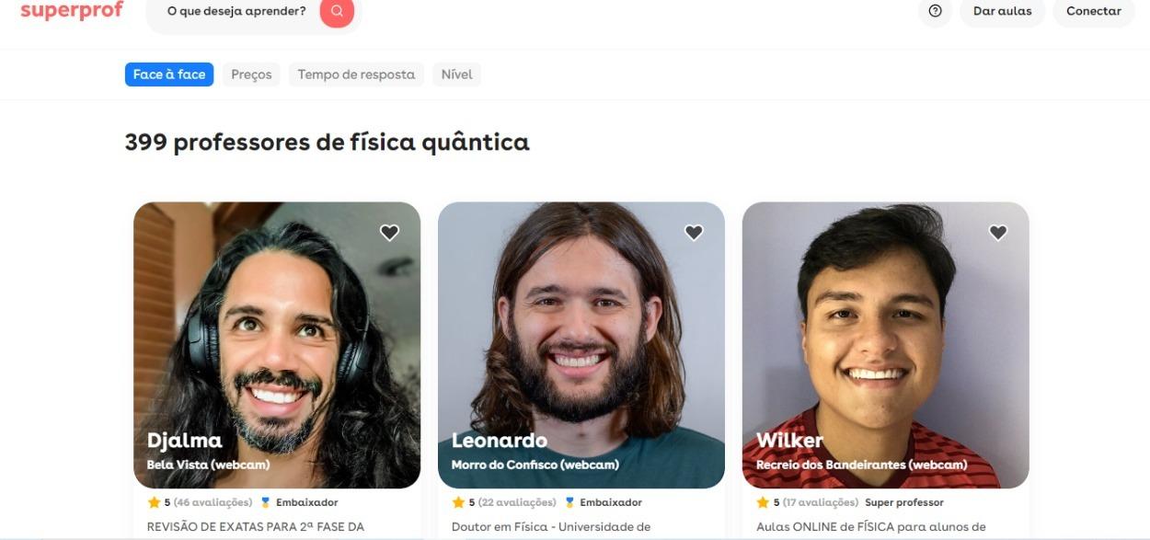The width and height of the screenshot is (1150, 540).
Task: Click the red search magnifier button
Action: [337, 12]
